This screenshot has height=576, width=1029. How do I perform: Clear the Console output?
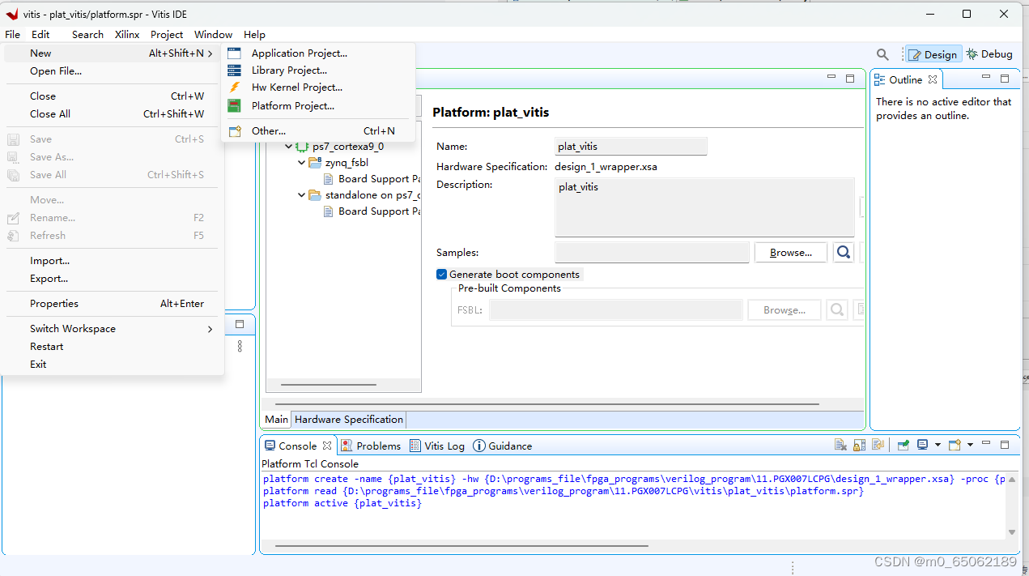(840, 444)
